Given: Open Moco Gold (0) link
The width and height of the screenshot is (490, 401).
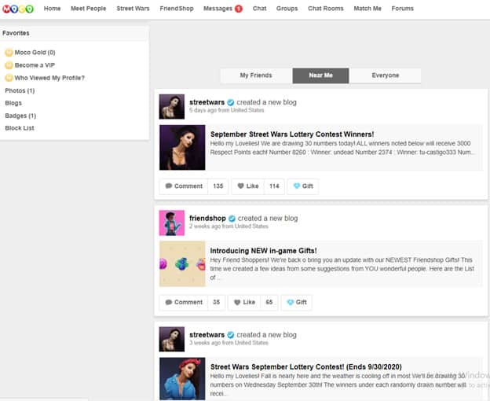Looking at the screenshot, I should (x=35, y=53).
